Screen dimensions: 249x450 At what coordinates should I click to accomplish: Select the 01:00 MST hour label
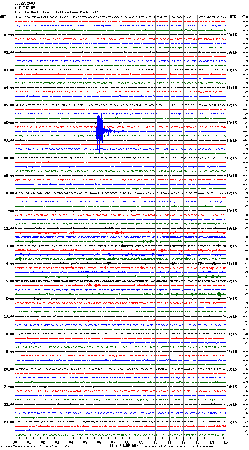[9, 35]
